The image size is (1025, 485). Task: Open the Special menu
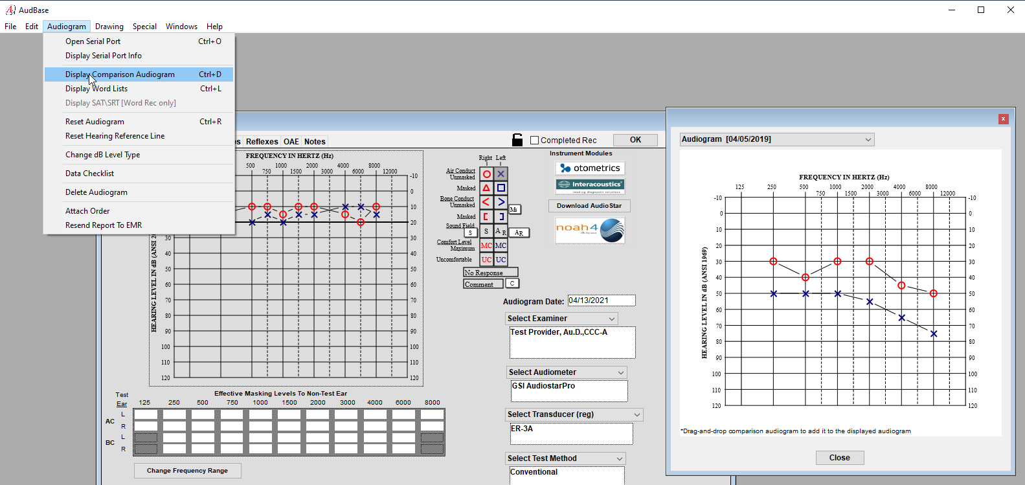144,27
